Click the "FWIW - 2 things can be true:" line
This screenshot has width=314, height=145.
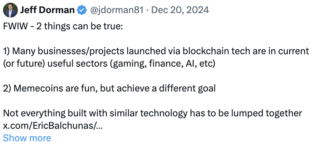coord(63,26)
